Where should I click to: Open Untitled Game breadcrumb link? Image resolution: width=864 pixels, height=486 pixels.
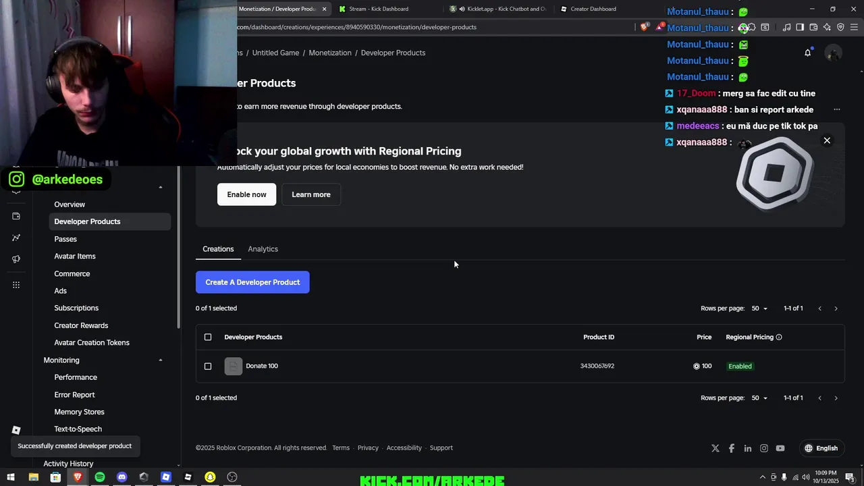275,53
